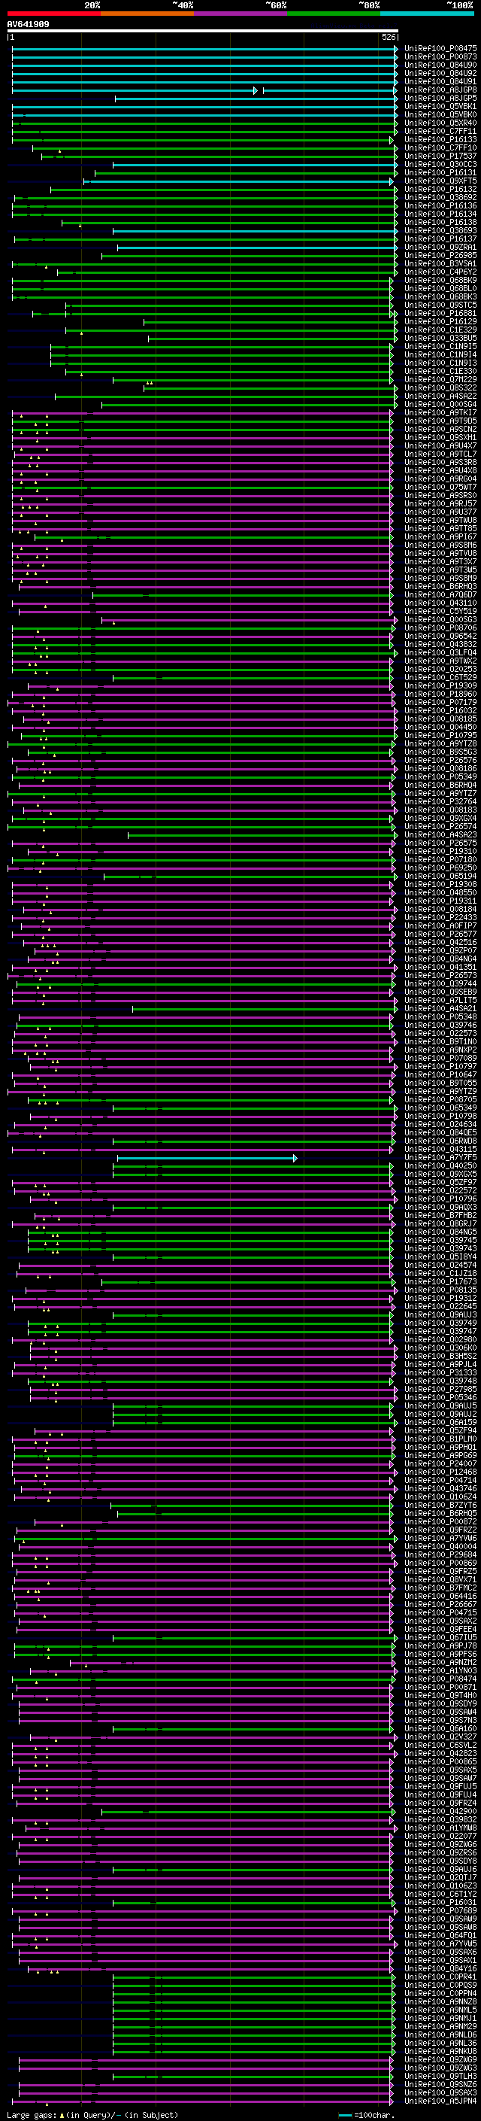Open the UniRef100_A5JPN4 hit

tap(440, 2101)
